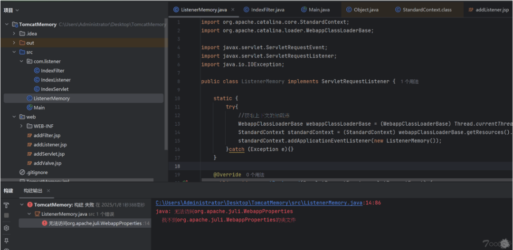Click the build hammer icon in Build panel
Image resolution: width=513 pixels, height=250 pixels.
[x=7, y=205]
